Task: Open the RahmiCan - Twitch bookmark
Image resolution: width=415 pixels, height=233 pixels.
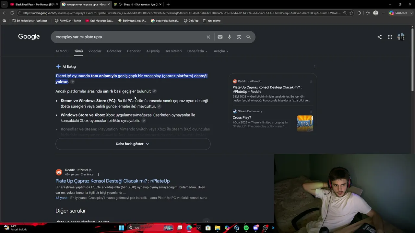Action: [x=68, y=21]
